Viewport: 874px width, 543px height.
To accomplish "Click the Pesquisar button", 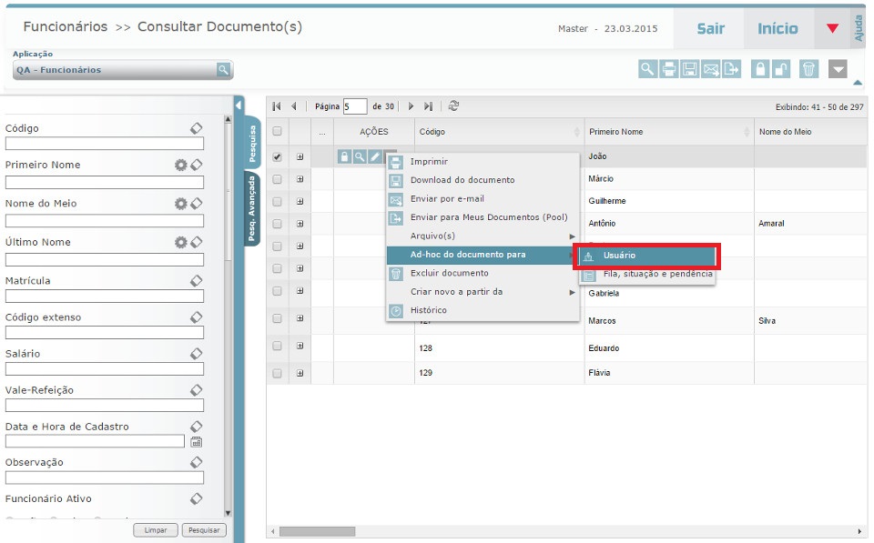I will pyautogui.click(x=203, y=530).
